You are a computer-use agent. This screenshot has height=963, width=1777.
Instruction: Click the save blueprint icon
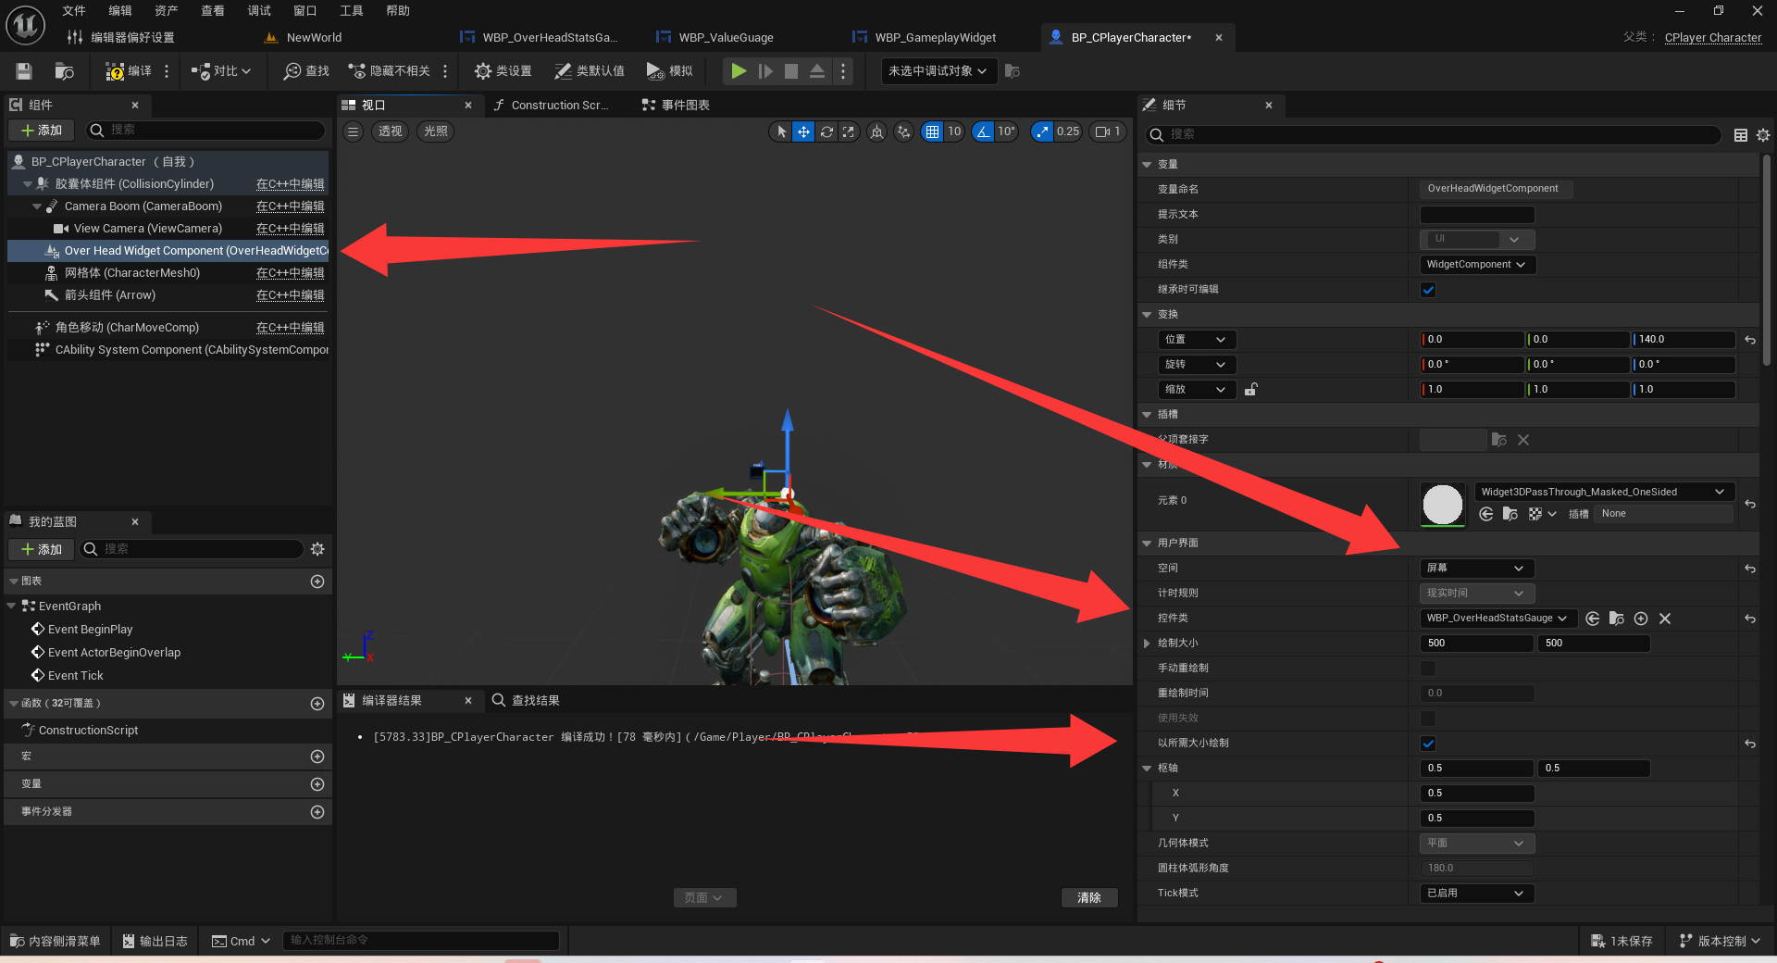(x=24, y=71)
